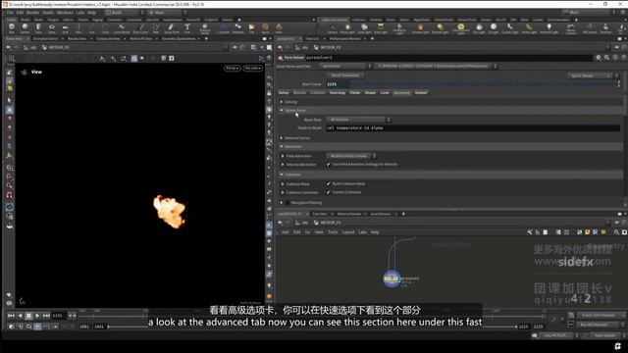Screen dimensions: 628x353
Task: Click the Reset Simulation button
Action: pos(345,76)
